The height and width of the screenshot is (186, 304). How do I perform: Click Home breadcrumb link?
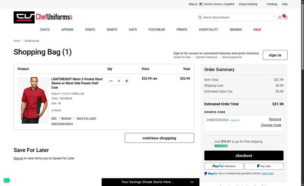pos(17,41)
